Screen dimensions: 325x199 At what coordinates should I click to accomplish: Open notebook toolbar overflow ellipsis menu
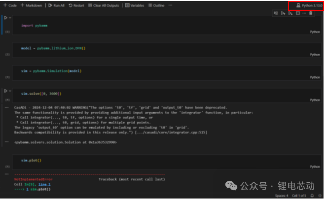pos(170,5)
